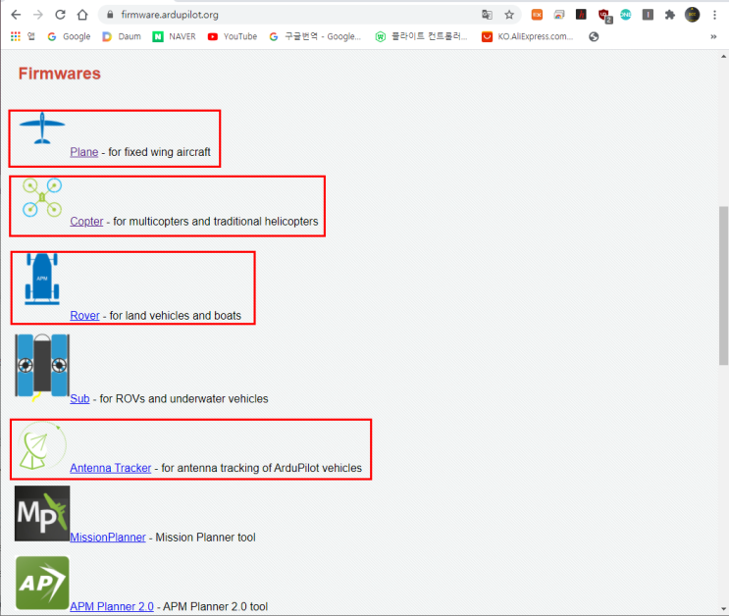Image resolution: width=729 pixels, height=616 pixels.
Task: Click the scrollbar up arrow
Action: pos(724,56)
